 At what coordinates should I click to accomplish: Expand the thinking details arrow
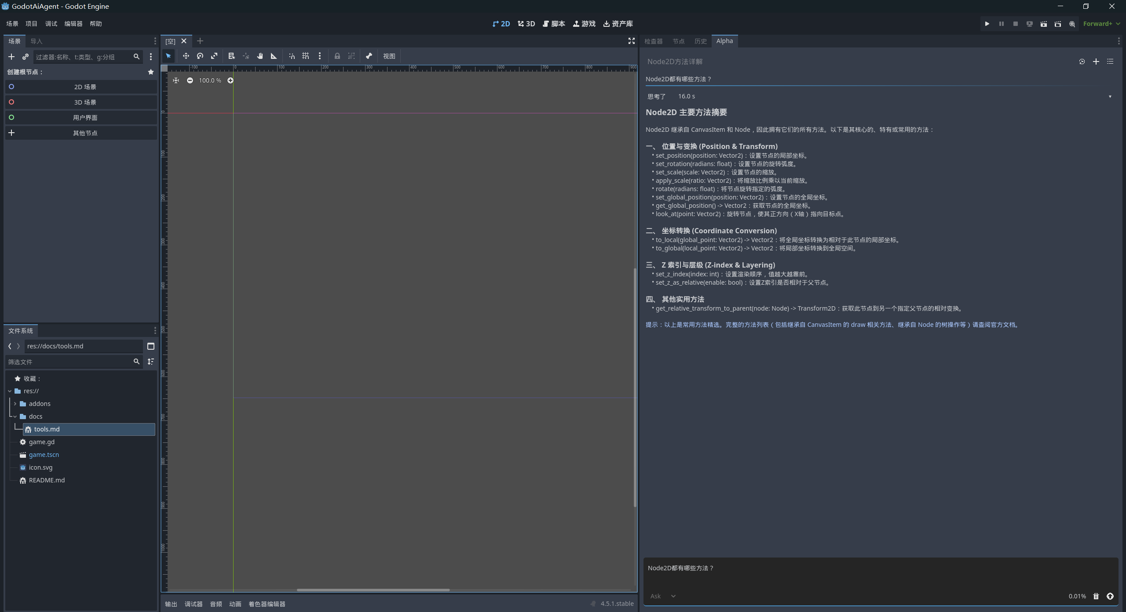(x=1110, y=97)
